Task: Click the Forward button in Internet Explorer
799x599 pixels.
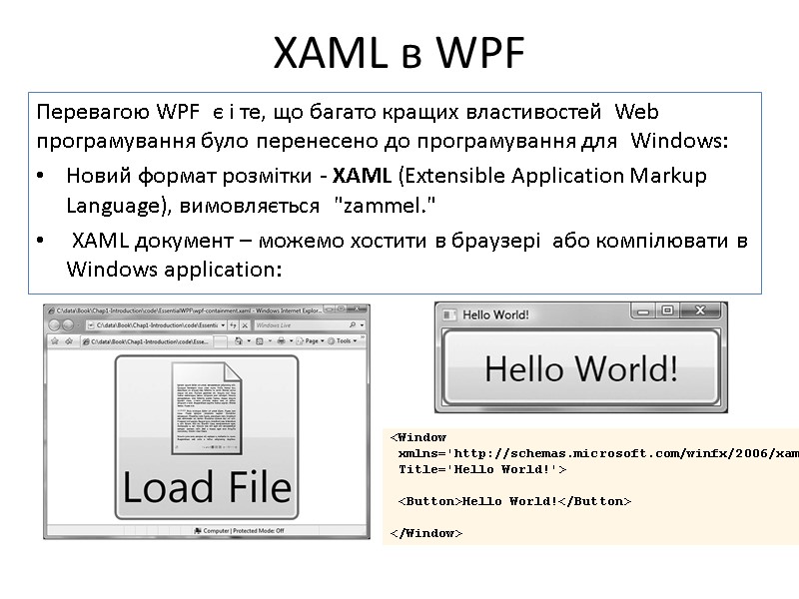Action: (x=68, y=325)
